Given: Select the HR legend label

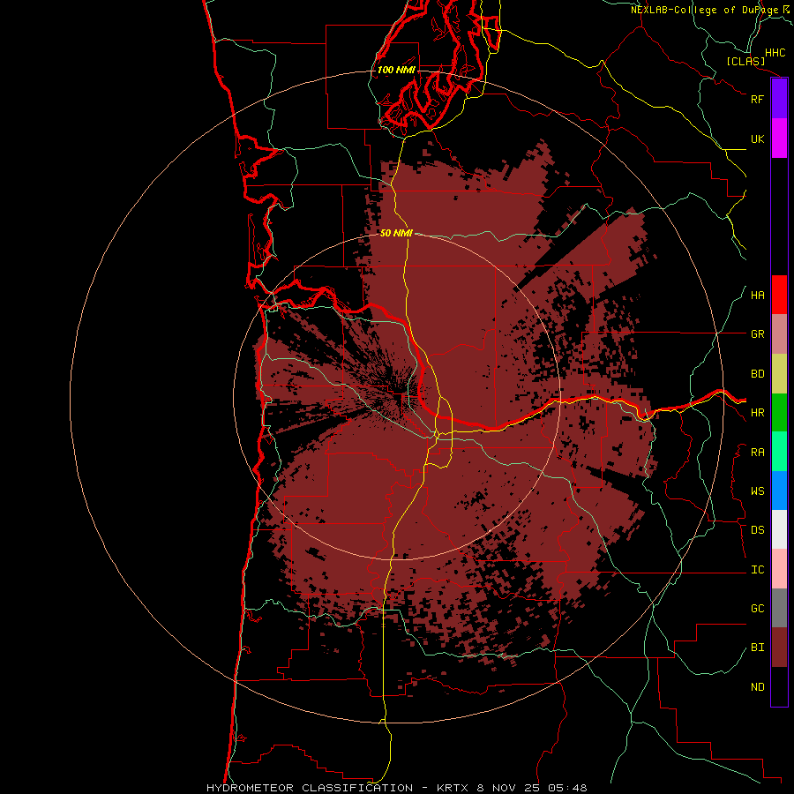Looking at the screenshot, I should (x=757, y=413).
